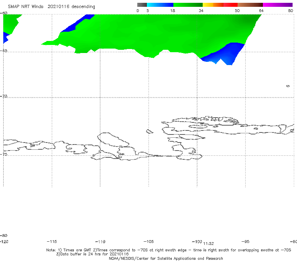Click the "-120" longitude label
Image resolution: width=297 pixels, height=261 pixels.
pyautogui.click(x=4, y=242)
